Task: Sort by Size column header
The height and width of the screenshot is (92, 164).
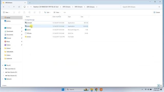Action: coord(82,17)
